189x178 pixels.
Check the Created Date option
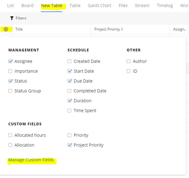70,61
